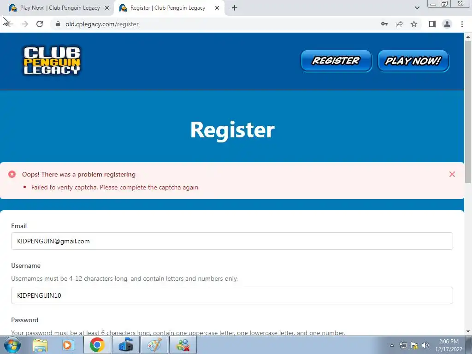Click the padlock site info icon
472x354 pixels.
[58, 24]
